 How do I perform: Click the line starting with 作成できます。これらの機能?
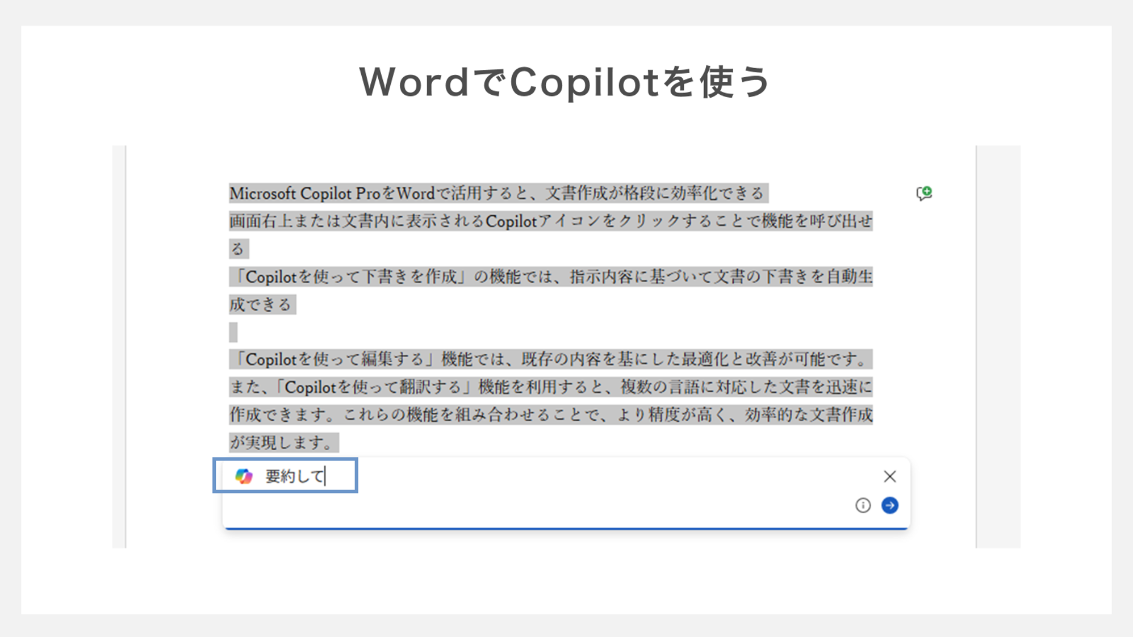coord(551,414)
